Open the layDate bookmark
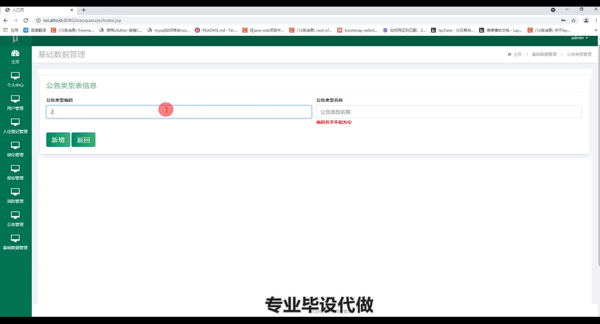The image size is (600, 324). coord(452,30)
